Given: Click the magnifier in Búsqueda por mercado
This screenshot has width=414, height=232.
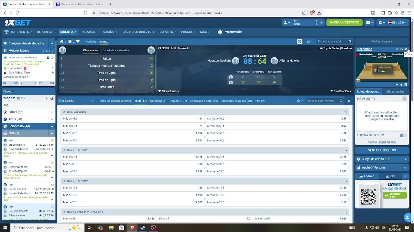Looking at the screenshot, I should click(x=341, y=101).
